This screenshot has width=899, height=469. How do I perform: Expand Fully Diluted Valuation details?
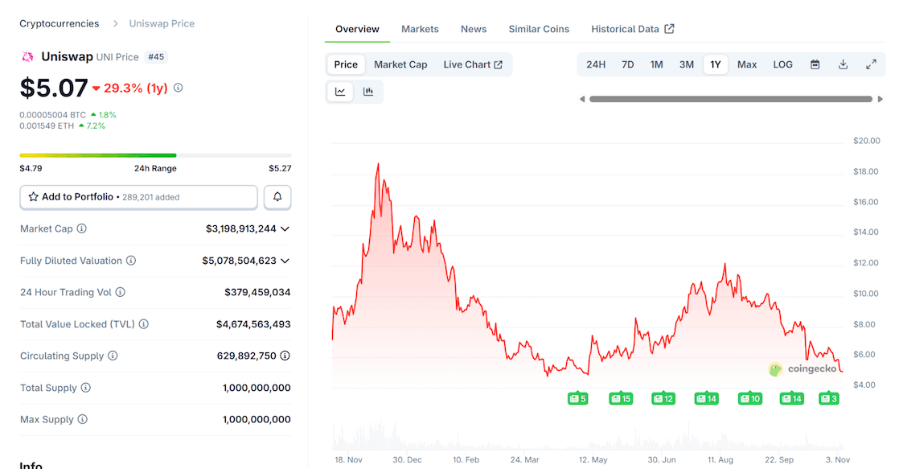(x=285, y=261)
